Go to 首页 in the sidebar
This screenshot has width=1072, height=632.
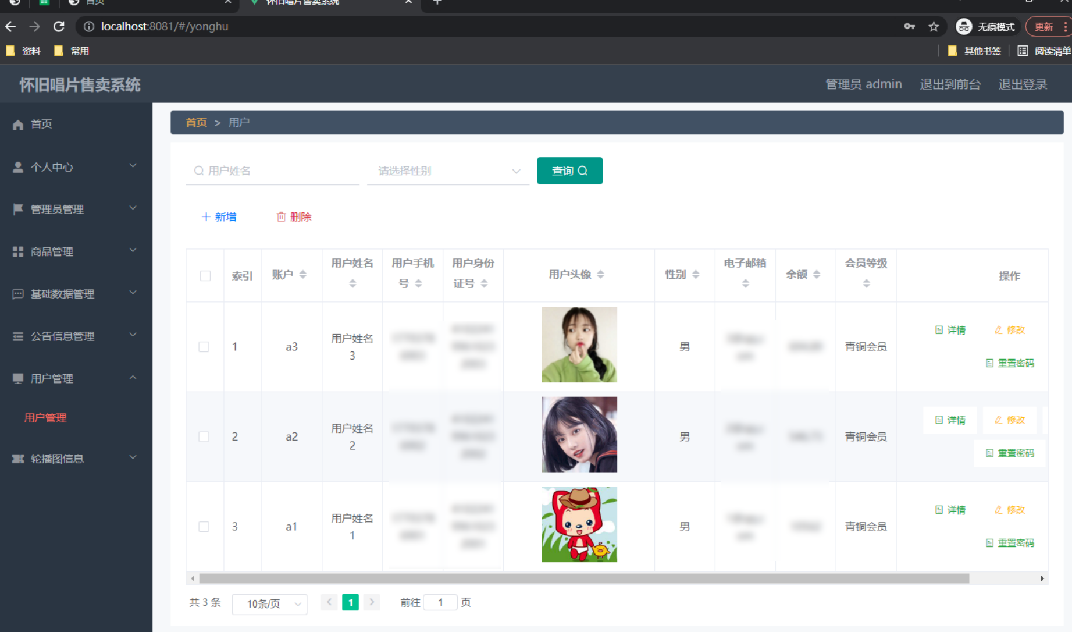pyautogui.click(x=41, y=124)
